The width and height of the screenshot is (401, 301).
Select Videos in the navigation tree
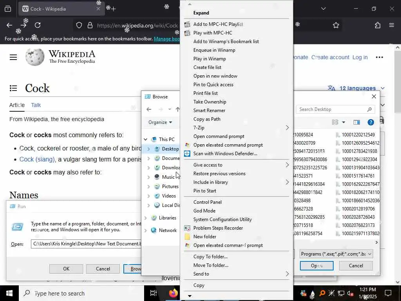pyautogui.click(x=169, y=196)
